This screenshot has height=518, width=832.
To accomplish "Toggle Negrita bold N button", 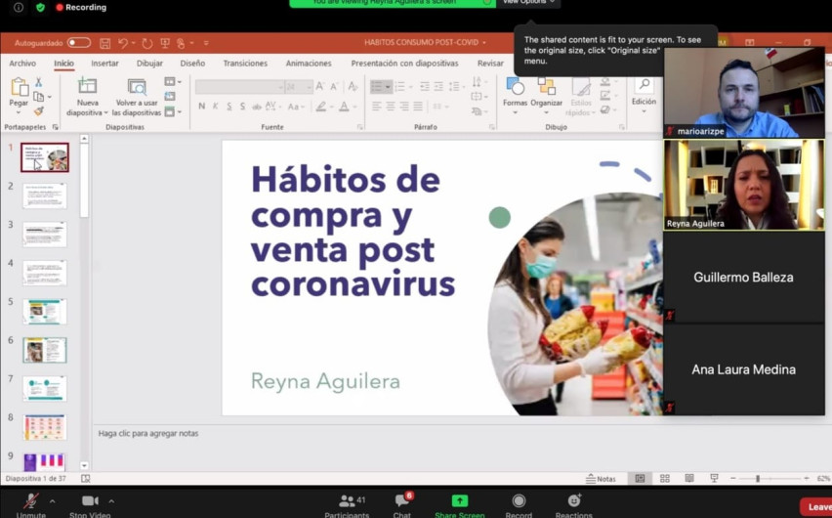I will pos(201,107).
